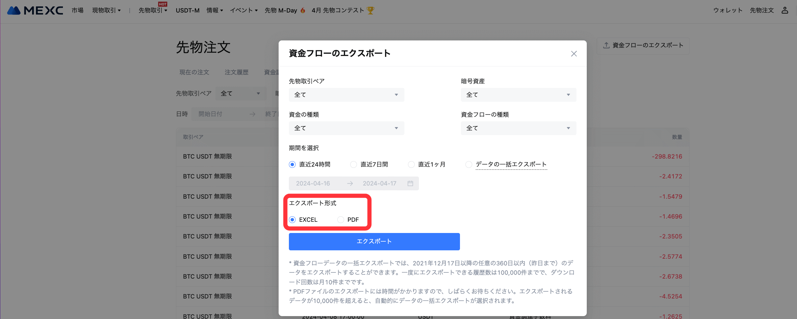Select the 直近1ヶ月 period option
The width and height of the screenshot is (797, 319).
click(411, 164)
